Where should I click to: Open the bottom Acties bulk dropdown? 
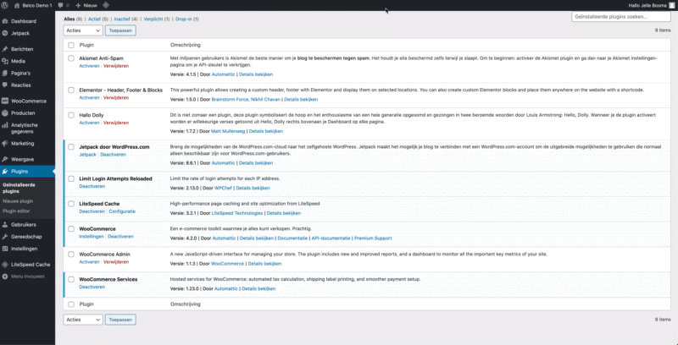tap(83, 320)
